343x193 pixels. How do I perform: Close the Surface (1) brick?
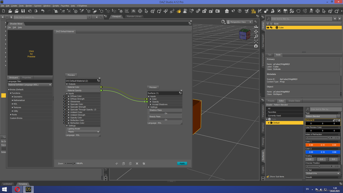point(181,91)
